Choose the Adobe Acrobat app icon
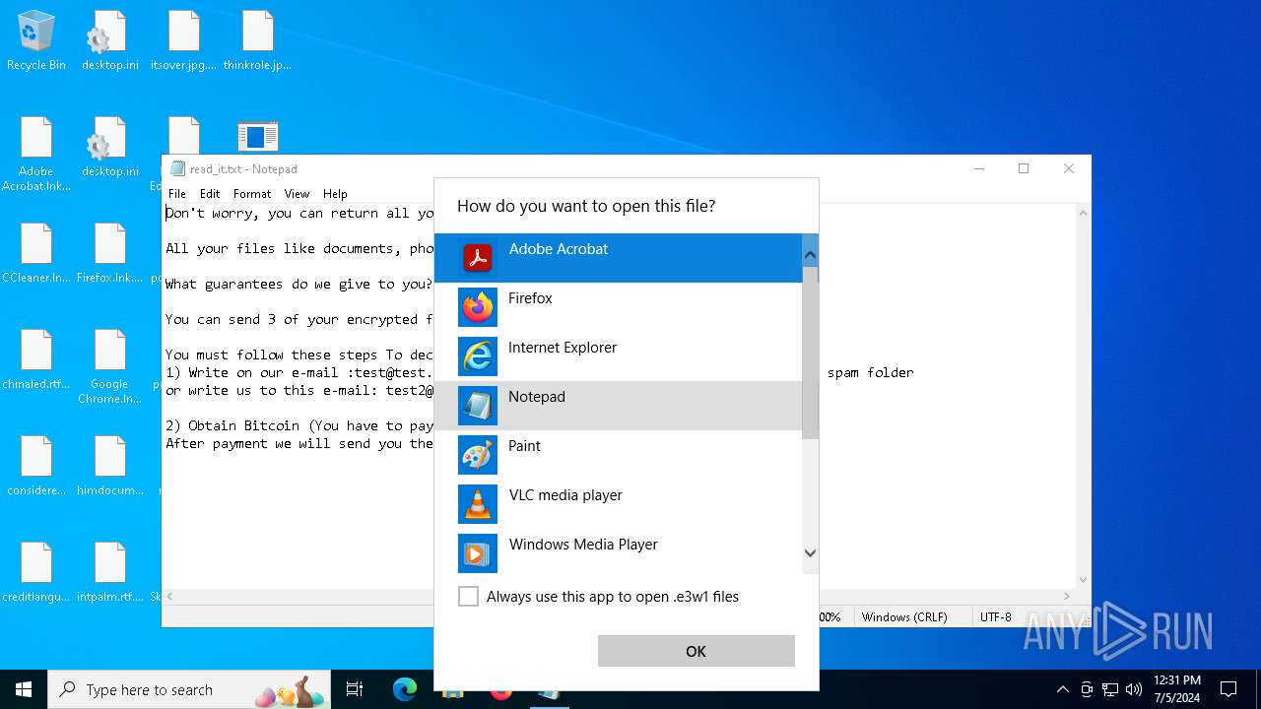1261x709 pixels. click(478, 258)
